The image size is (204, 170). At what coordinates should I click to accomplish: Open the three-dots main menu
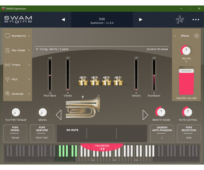click(x=196, y=19)
